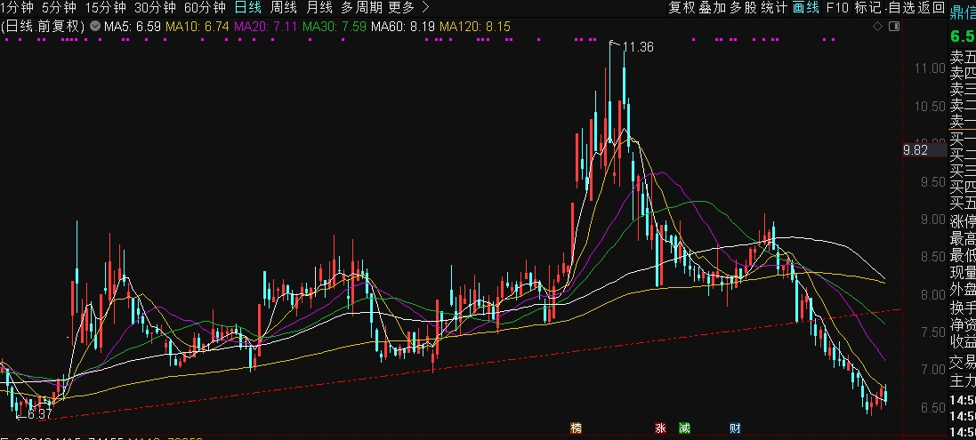Screen dimensions: 976x440
Task: Click the red 涨 event marker icon
Action: point(660,428)
